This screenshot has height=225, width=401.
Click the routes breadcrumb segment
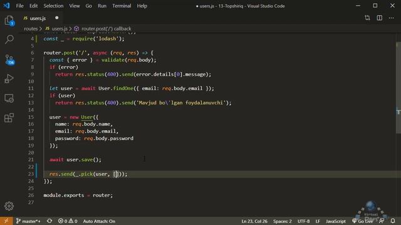tap(31, 29)
